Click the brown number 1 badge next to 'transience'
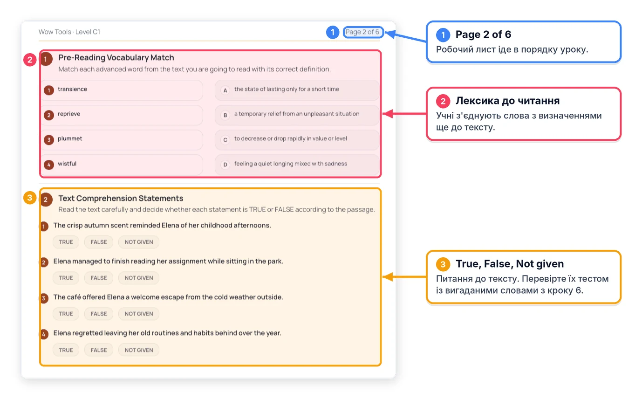 (48, 90)
